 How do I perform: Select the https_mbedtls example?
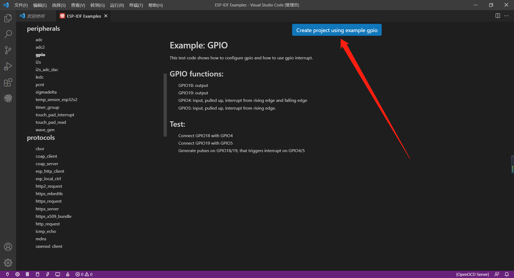(x=49, y=194)
